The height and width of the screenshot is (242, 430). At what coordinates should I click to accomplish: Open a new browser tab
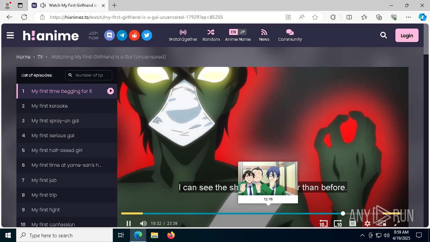tap(115, 5)
